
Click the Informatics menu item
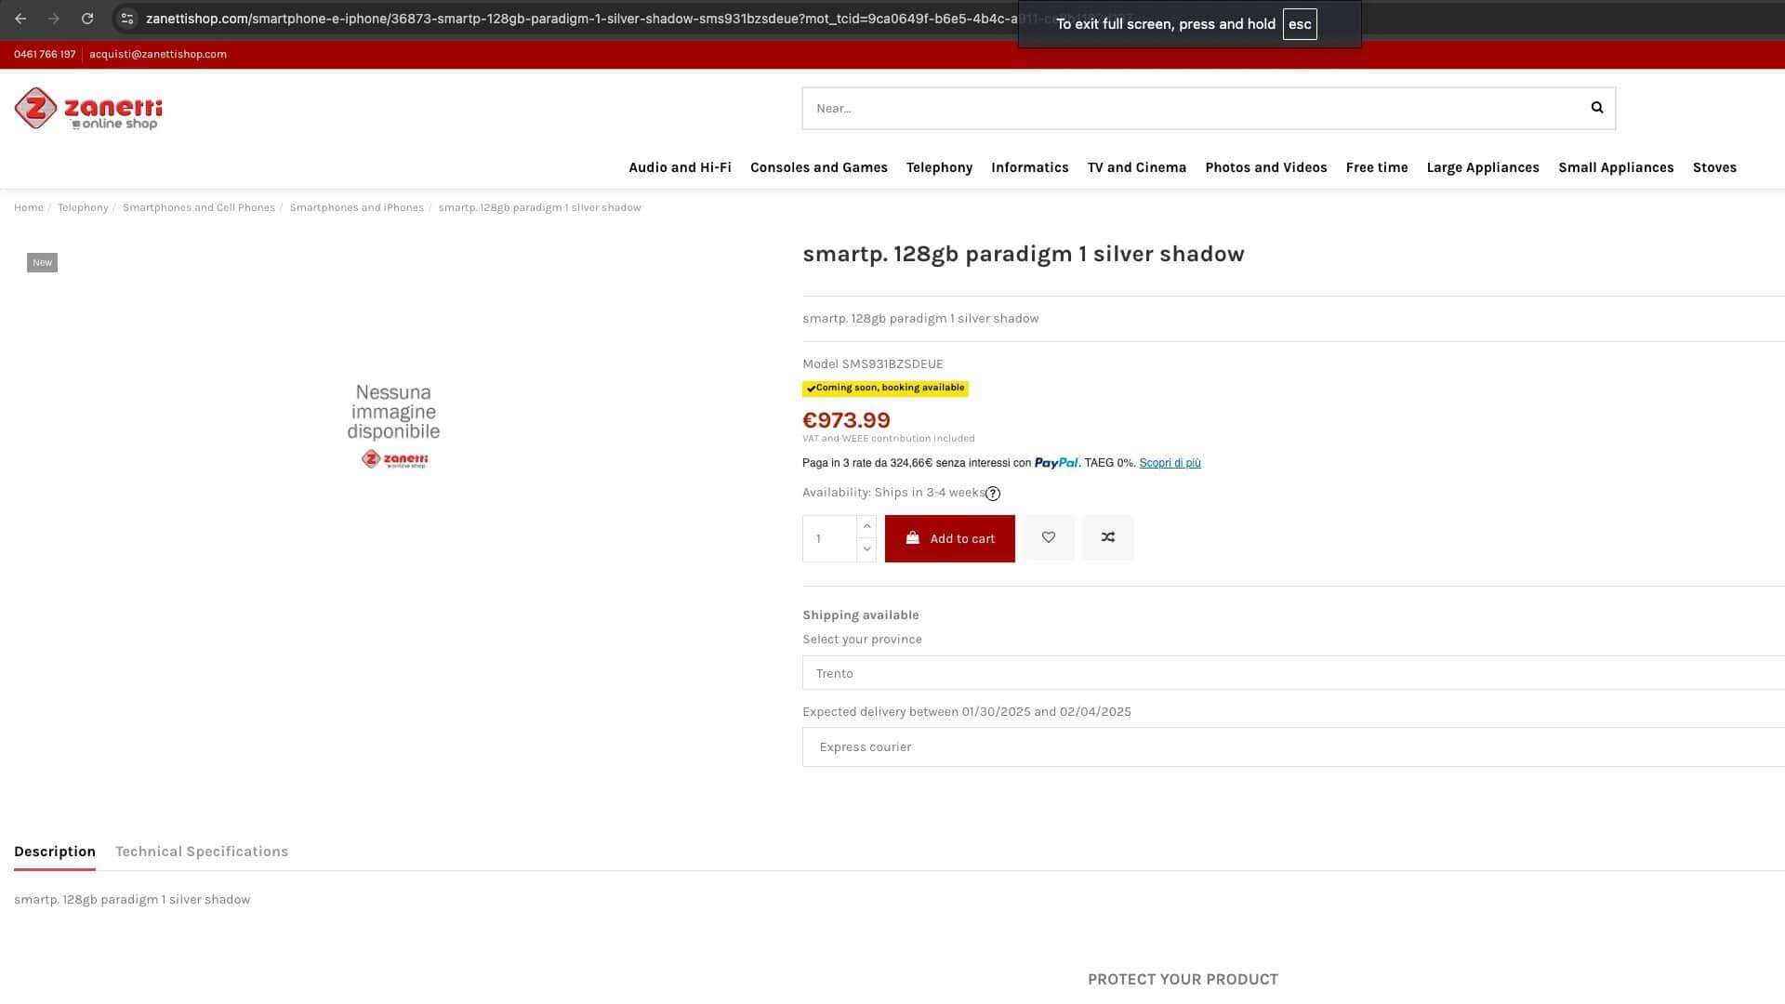click(1030, 166)
